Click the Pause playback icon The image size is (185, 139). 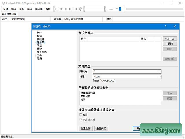click(66, 9)
